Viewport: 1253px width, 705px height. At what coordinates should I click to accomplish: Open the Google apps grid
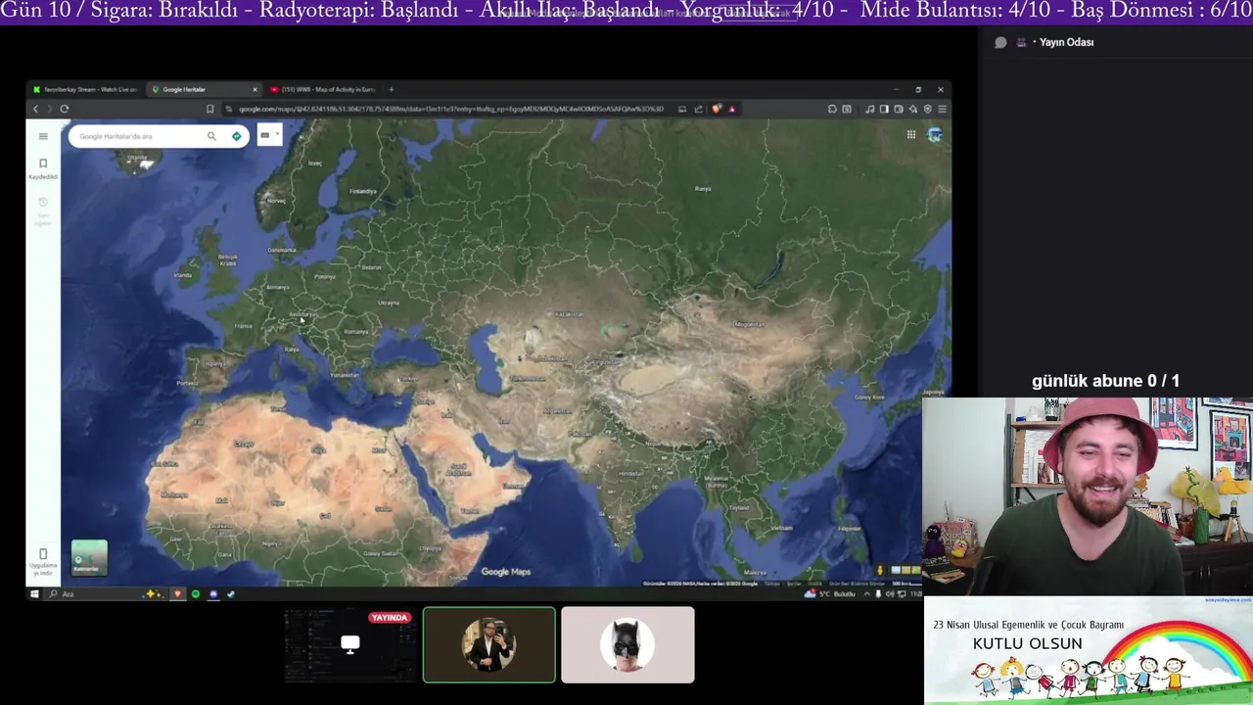[911, 134]
